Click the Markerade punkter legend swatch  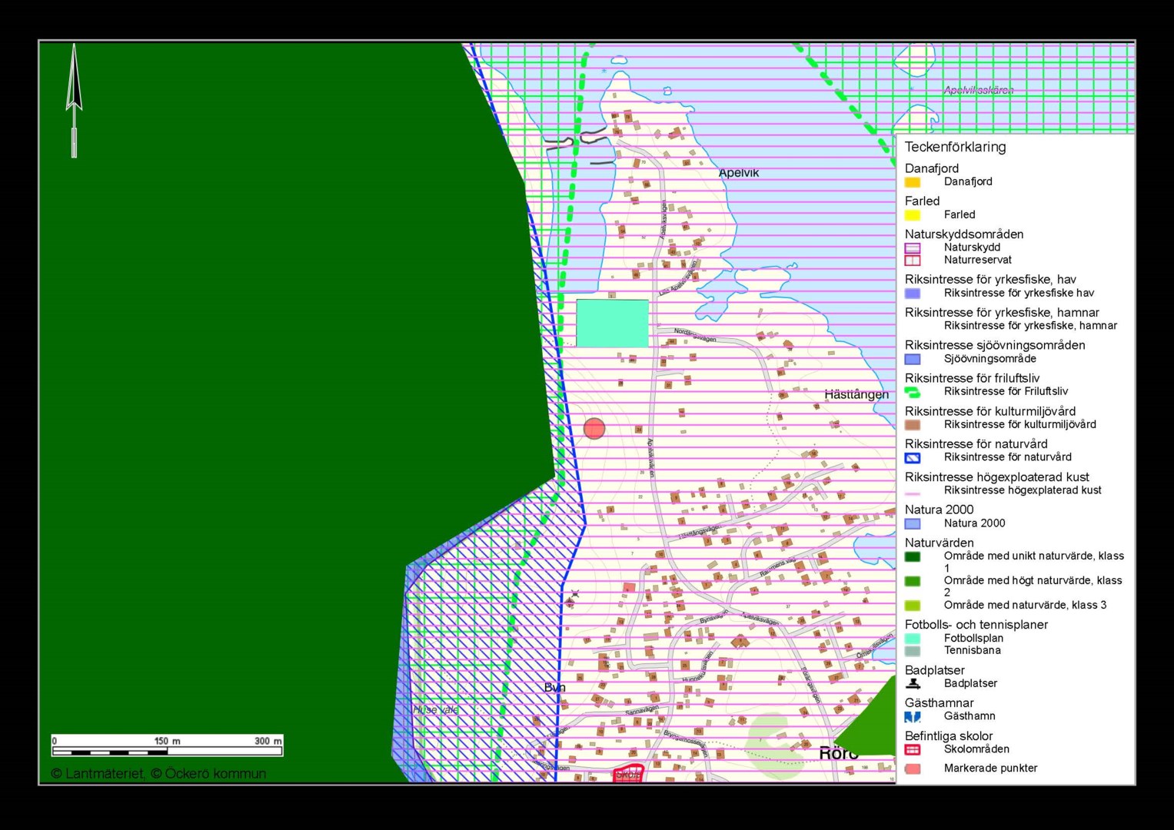click(913, 769)
